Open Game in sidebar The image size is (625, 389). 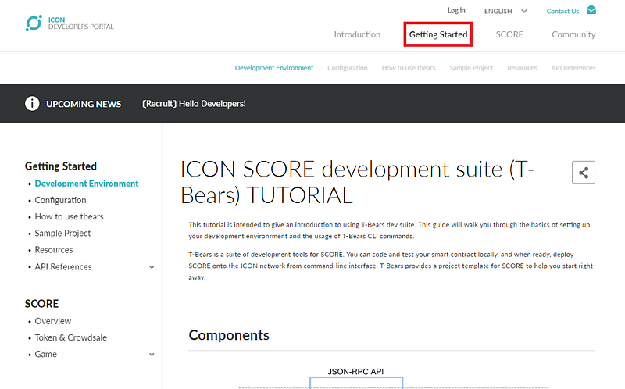45,354
